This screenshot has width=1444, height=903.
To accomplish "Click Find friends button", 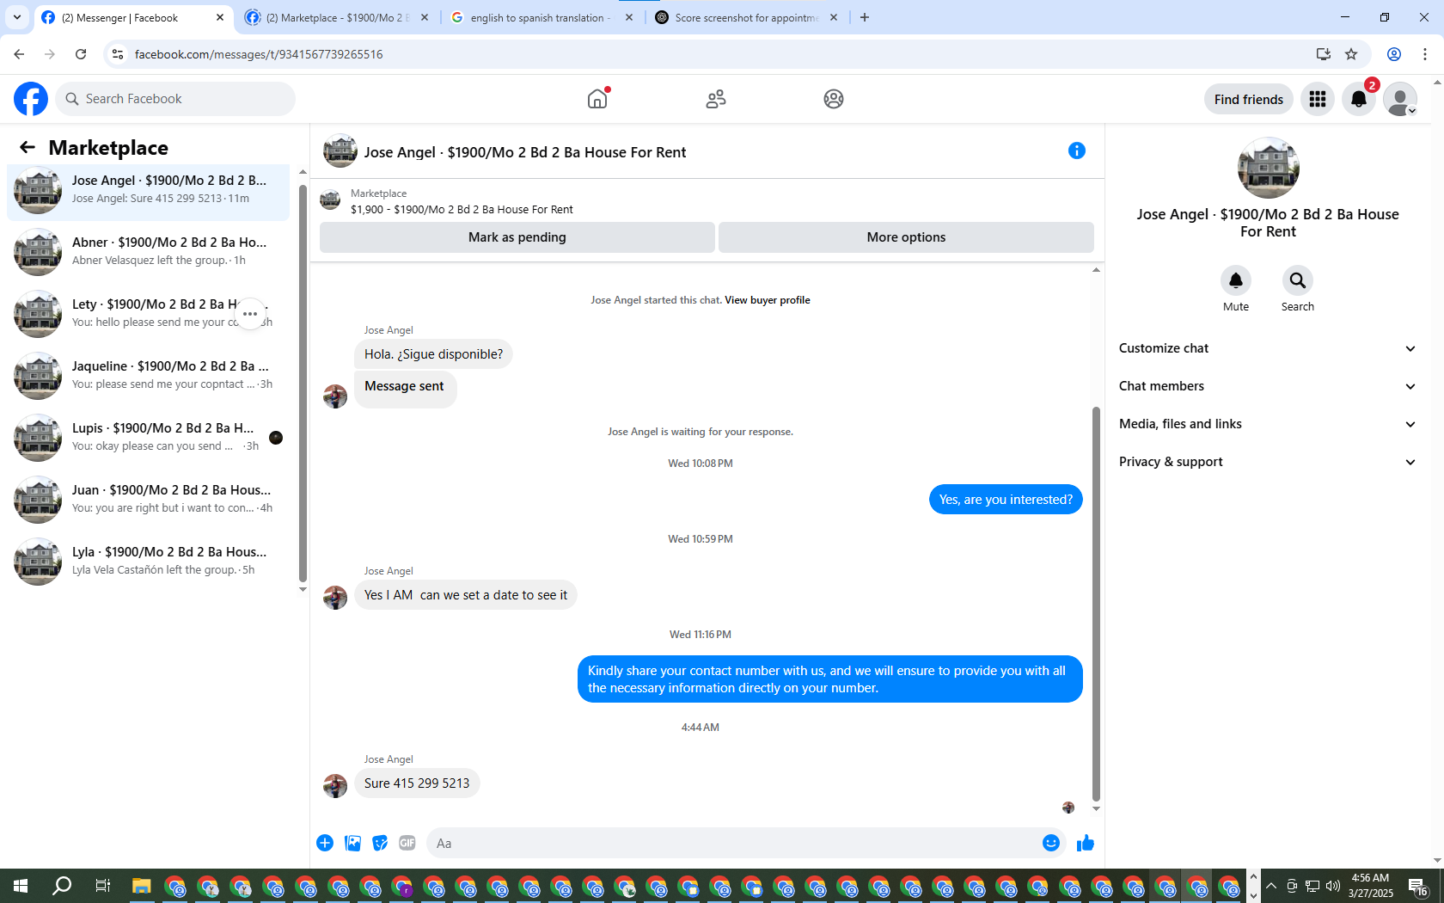I will 1248,99.
